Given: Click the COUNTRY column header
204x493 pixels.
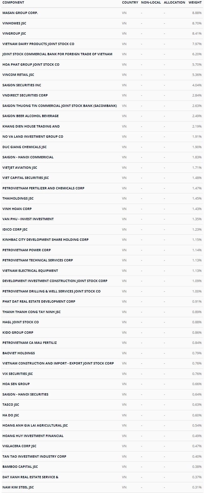Looking at the screenshot, I should pyautogui.click(x=130, y=3).
